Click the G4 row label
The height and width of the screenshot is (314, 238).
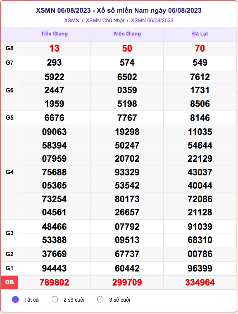[10, 172]
